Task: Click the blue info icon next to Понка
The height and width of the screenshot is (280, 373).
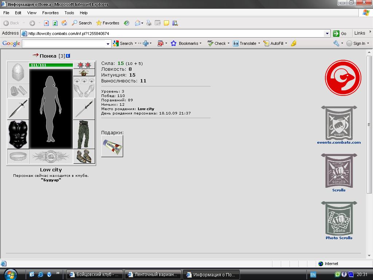Action: click(68, 55)
